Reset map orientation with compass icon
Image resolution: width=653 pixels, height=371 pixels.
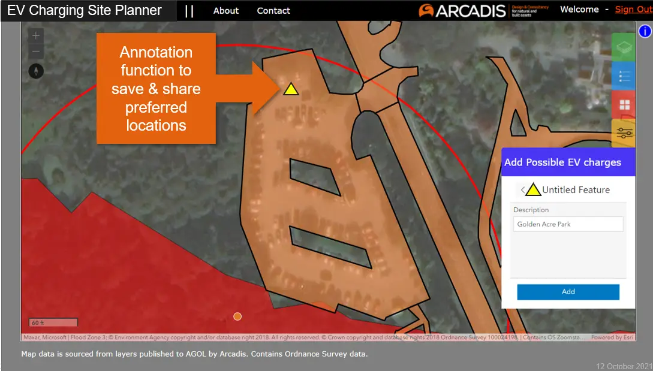pyautogui.click(x=36, y=71)
